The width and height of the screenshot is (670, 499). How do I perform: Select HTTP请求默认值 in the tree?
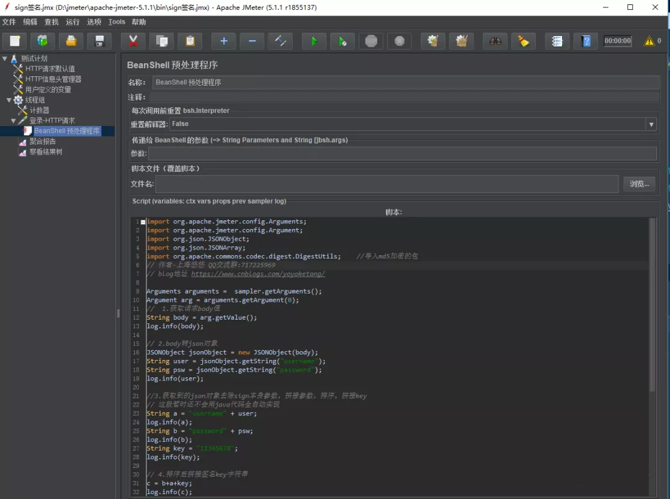50,69
